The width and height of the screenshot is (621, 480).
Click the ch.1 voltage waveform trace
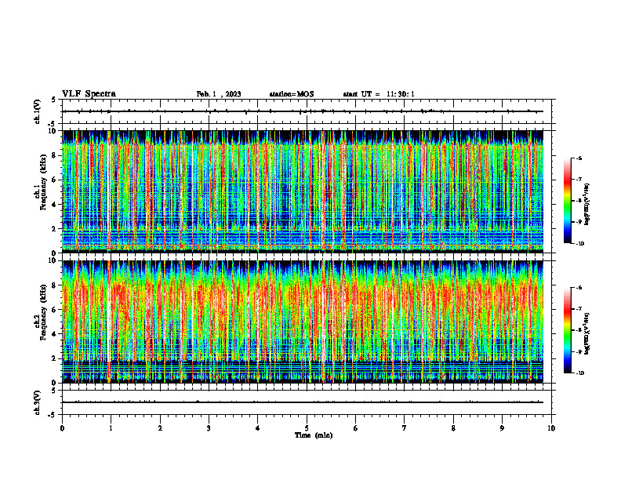click(x=303, y=111)
